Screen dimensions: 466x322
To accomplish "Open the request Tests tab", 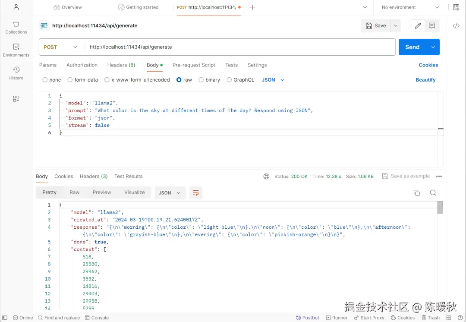I will click(x=232, y=65).
